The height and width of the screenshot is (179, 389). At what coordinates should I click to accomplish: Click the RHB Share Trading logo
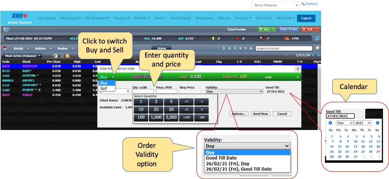coord(20,19)
